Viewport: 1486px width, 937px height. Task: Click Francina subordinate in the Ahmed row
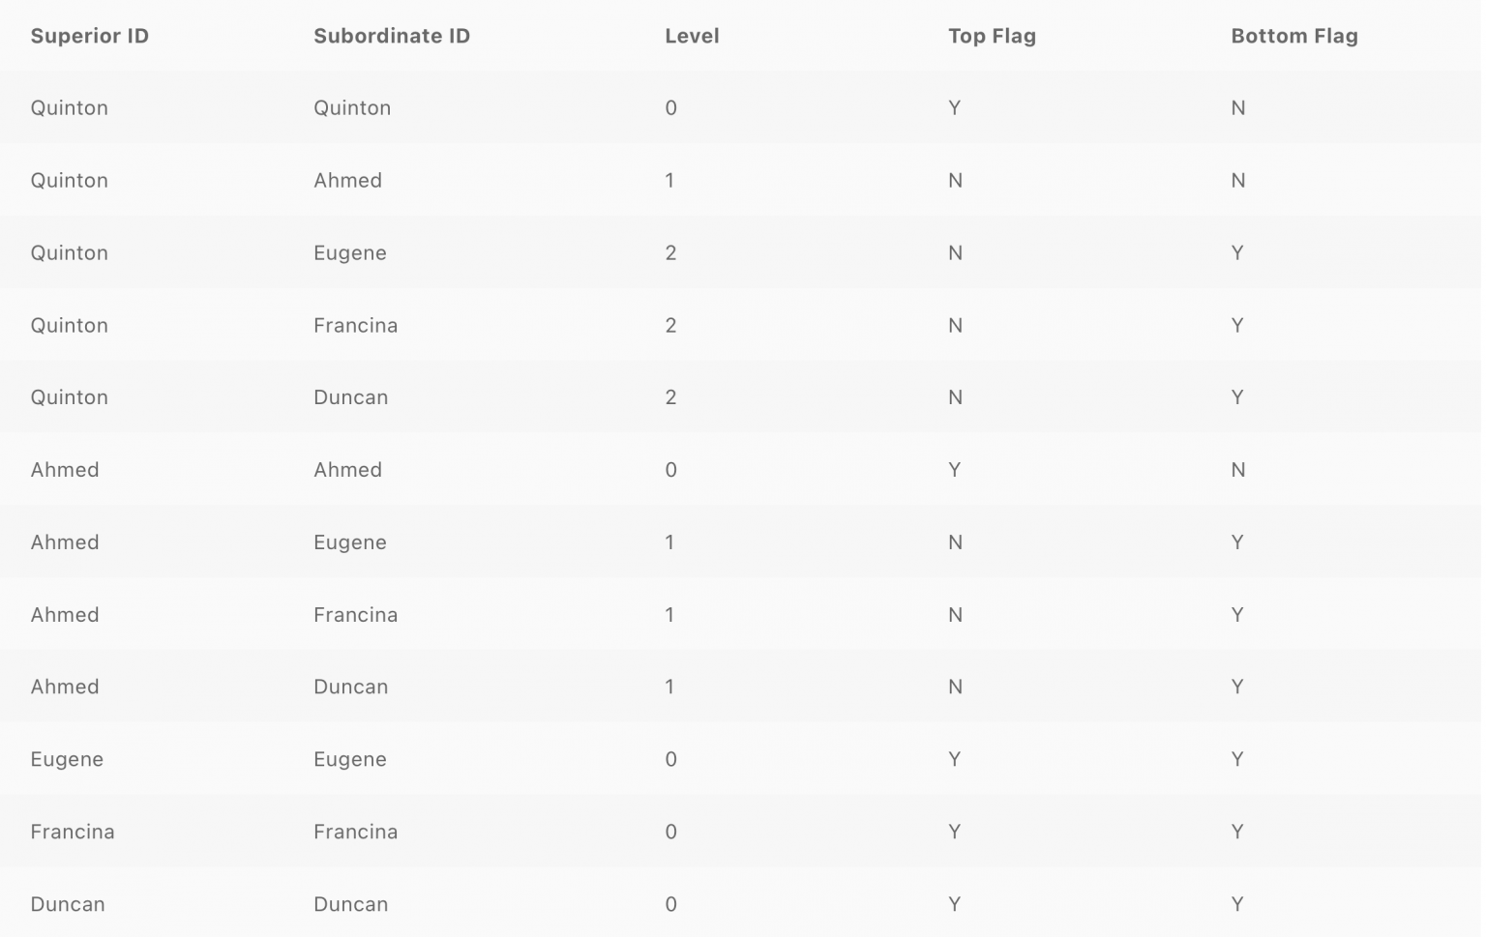point(355,614)
